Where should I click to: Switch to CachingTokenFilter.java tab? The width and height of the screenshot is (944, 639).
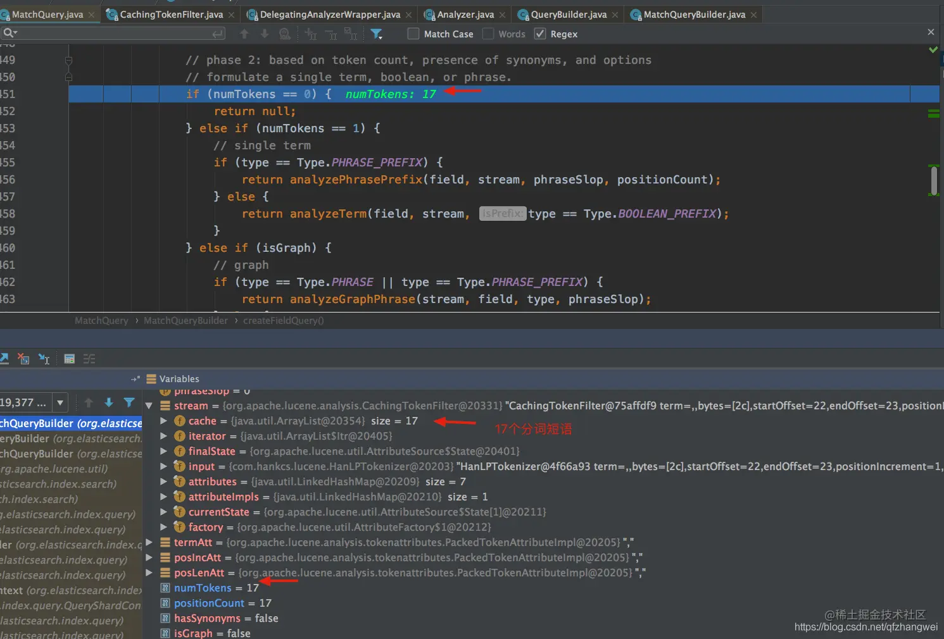pyautogui.click(x=171, y=15)
